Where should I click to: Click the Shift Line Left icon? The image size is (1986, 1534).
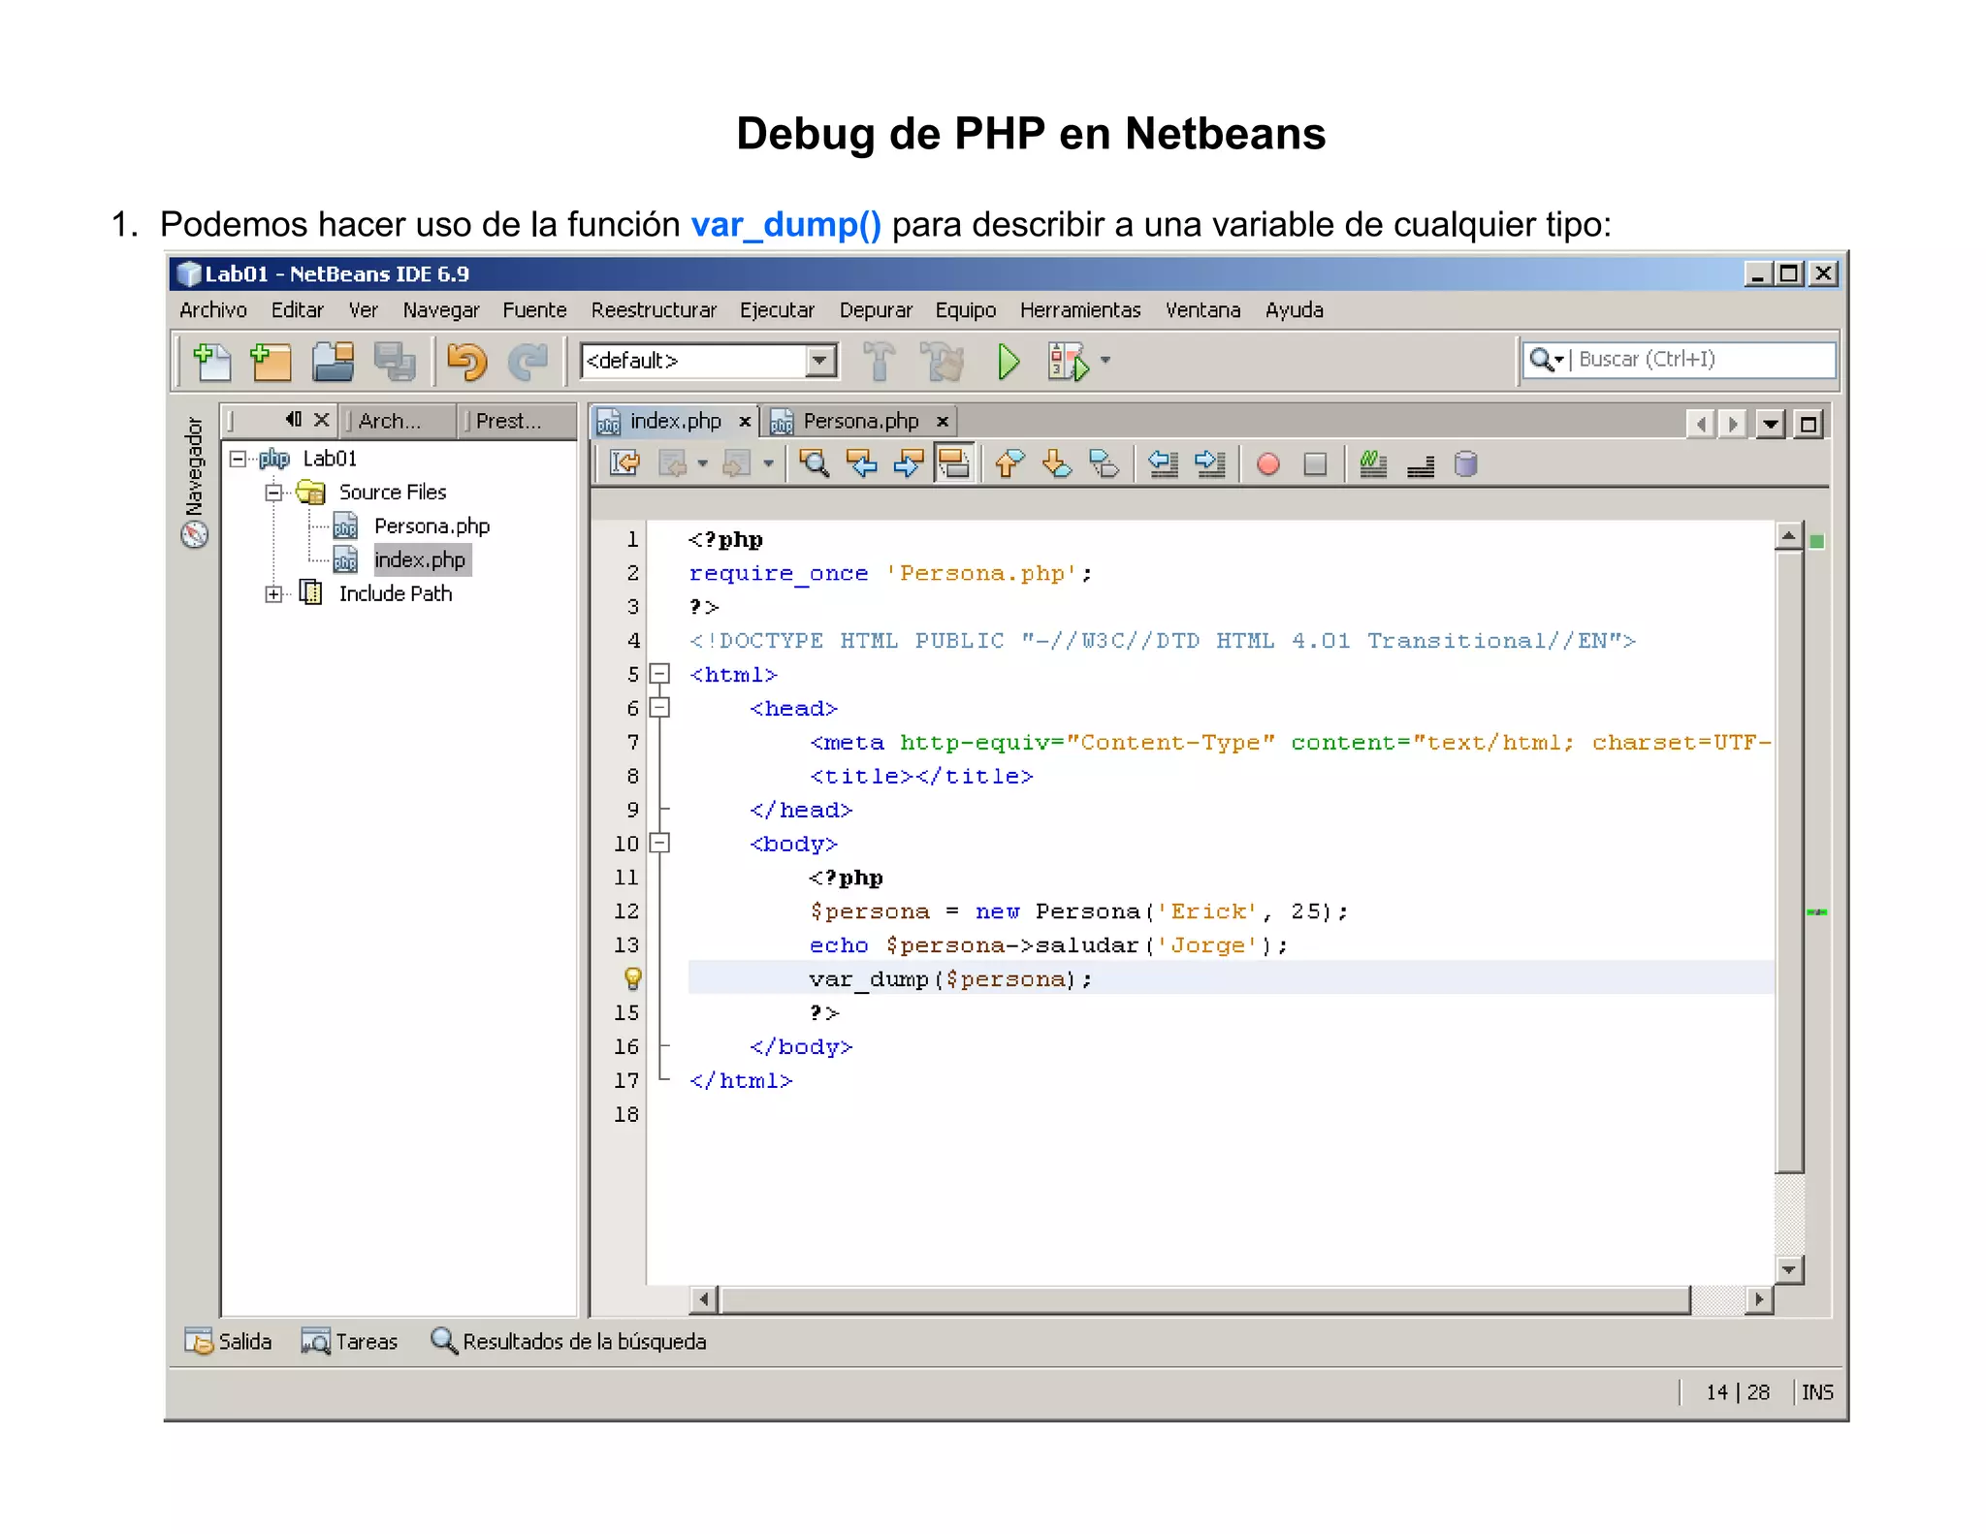1163,463
